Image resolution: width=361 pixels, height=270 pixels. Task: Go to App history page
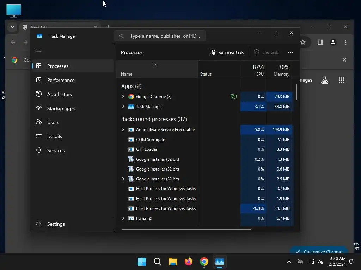[x=73, y=94]
